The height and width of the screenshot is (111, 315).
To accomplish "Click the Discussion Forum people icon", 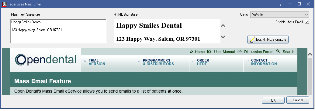I will click(x=240, y=52).
